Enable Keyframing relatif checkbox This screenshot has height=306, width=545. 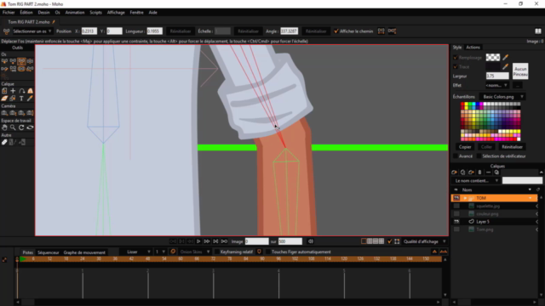coord(217,252)
